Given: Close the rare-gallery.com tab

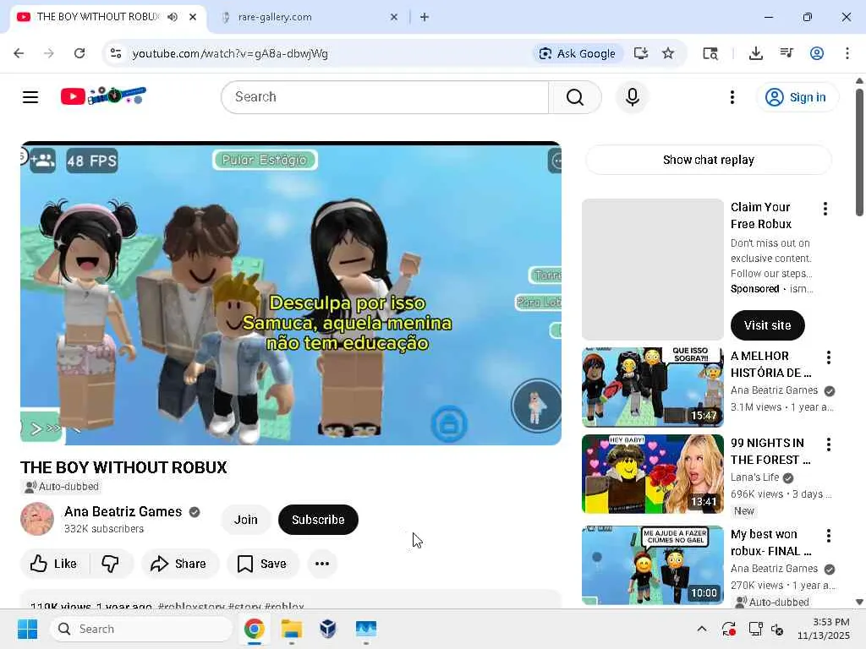Looking at the screenshot, I should 394,17.
